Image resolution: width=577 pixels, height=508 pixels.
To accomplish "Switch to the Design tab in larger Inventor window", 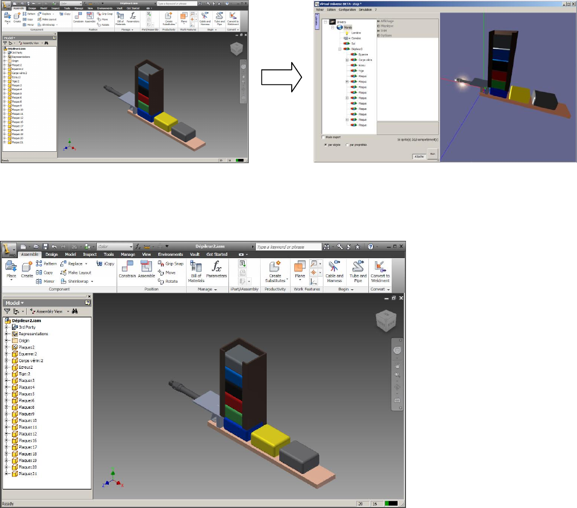I will (x=51, y=255).
